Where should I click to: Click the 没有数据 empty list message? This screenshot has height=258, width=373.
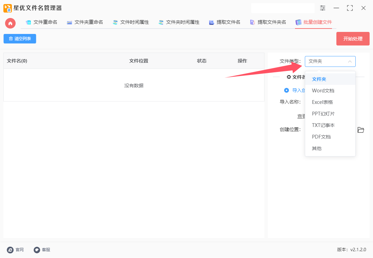point(134,86)
